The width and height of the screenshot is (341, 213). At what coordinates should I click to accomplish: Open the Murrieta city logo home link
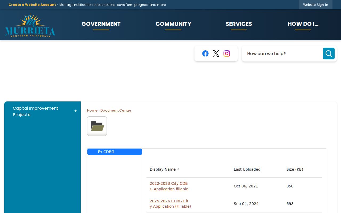[30, 25]
